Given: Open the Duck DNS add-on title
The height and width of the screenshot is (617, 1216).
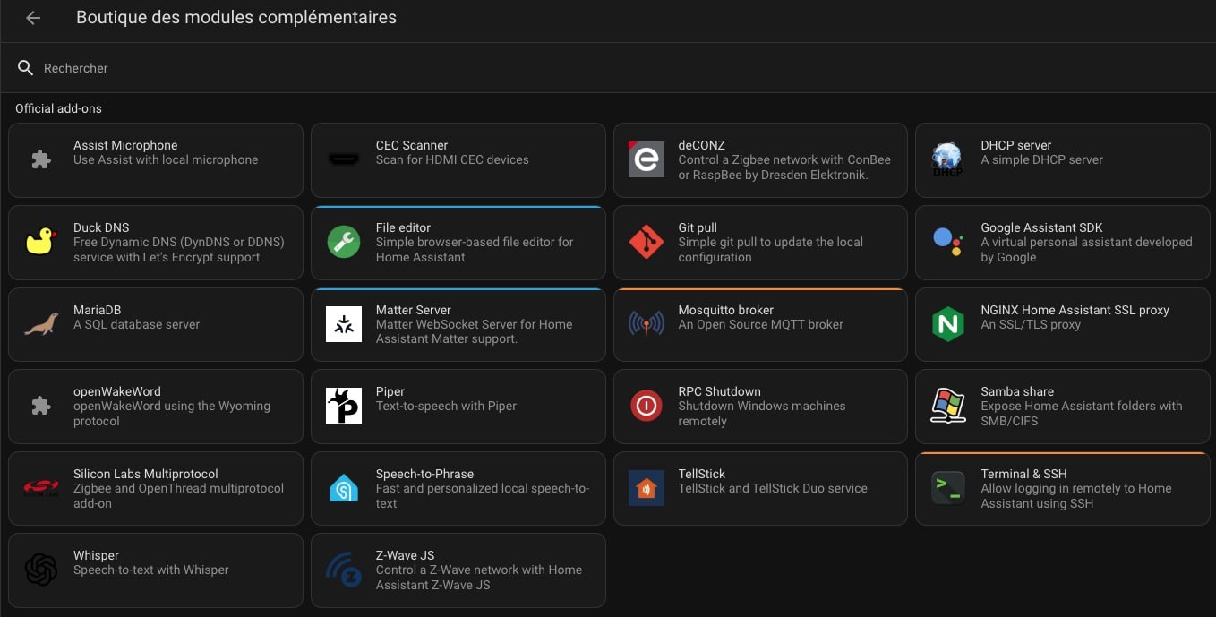Looking at the screenshot, I should pyautogui.click(x=101, y=227).
